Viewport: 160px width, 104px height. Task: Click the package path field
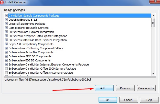(80, 80)
